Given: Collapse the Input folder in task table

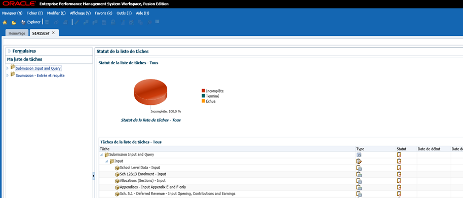Looking at the screenshot, I should (x=106, y=161).
